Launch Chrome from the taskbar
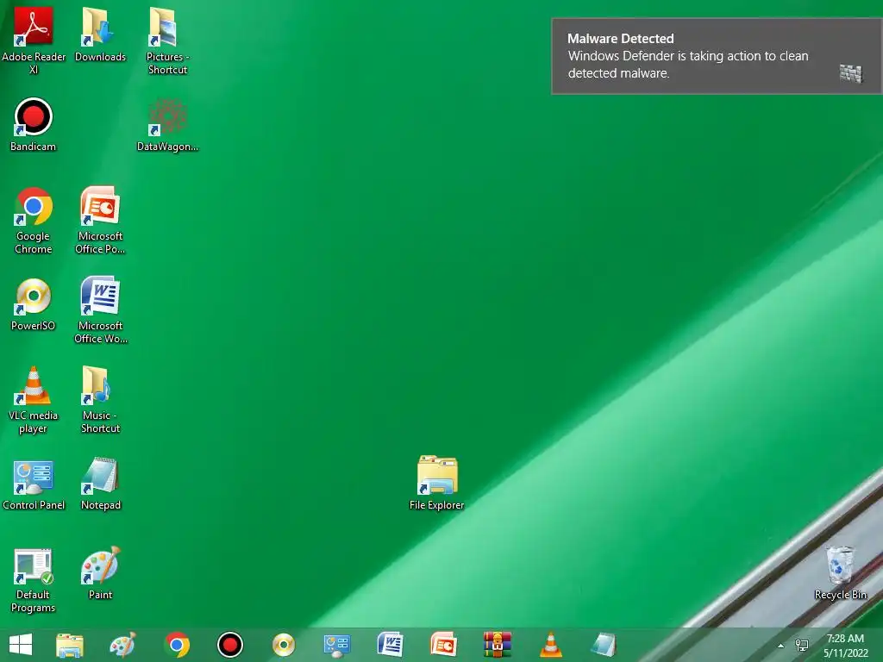Image resolution: width=883 pixels, height=662 pixels. click(x=177, y=645)
